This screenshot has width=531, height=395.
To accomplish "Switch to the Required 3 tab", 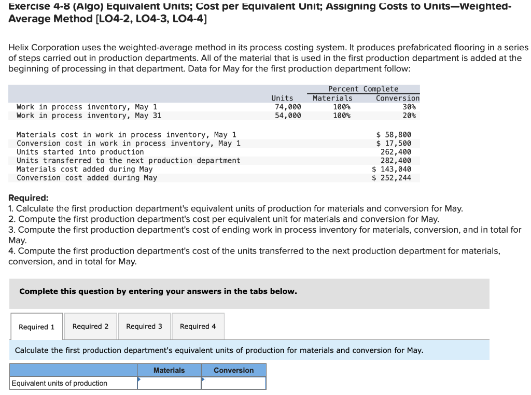I will pyautogui.click(x=144, y=326).
